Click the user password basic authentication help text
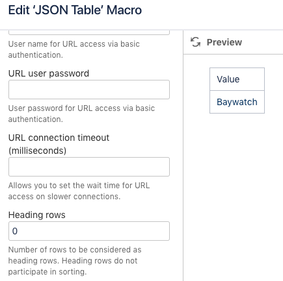The image size is (283, 281). pos(81,114)
